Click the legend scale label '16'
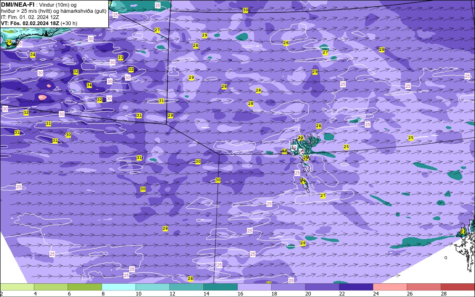The image size is (475, 297). click(240, 294)
